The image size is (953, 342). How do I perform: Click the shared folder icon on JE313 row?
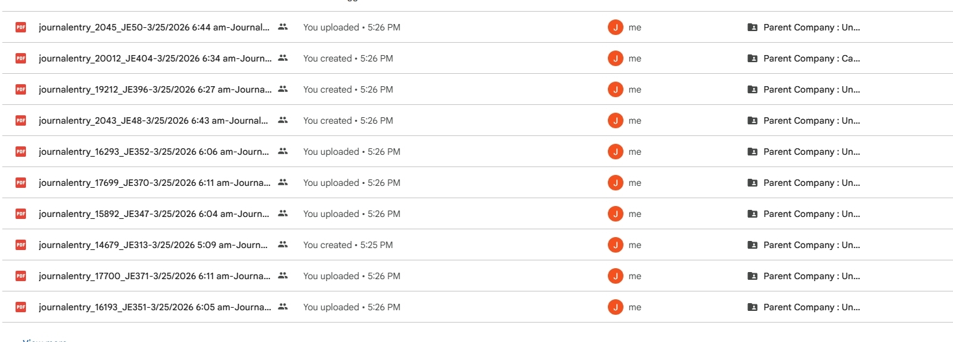click(x=753, y=245)
